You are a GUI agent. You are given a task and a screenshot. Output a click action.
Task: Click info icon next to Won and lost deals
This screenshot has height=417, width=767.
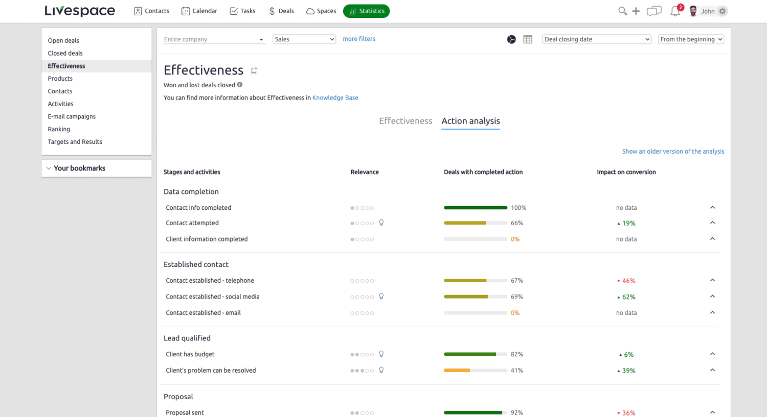coord(240,85)
